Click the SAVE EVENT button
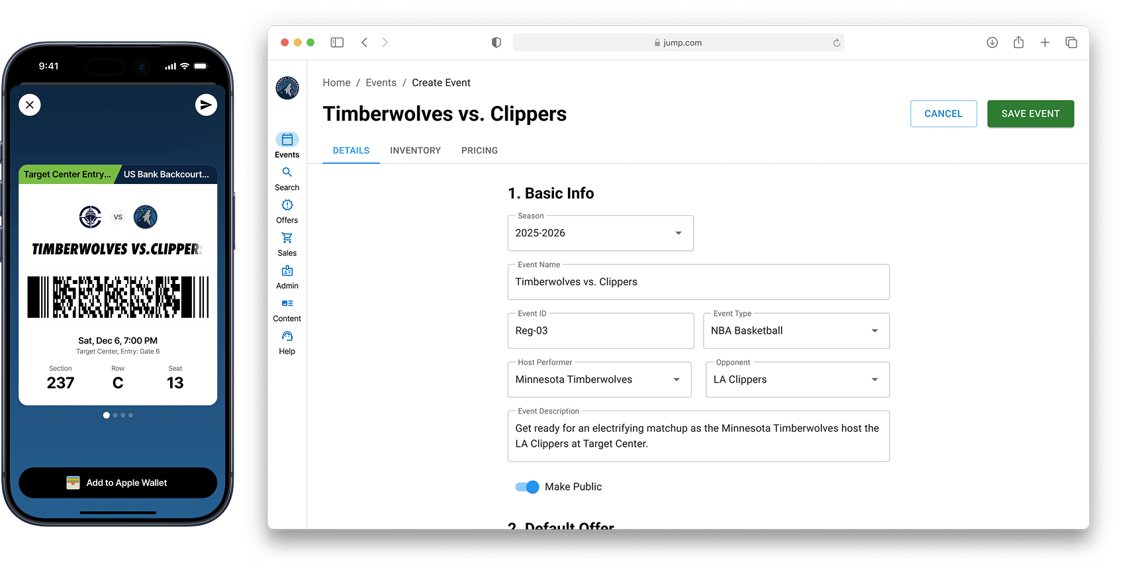Screen dimensions: 1122x568 pos(1031,114)
